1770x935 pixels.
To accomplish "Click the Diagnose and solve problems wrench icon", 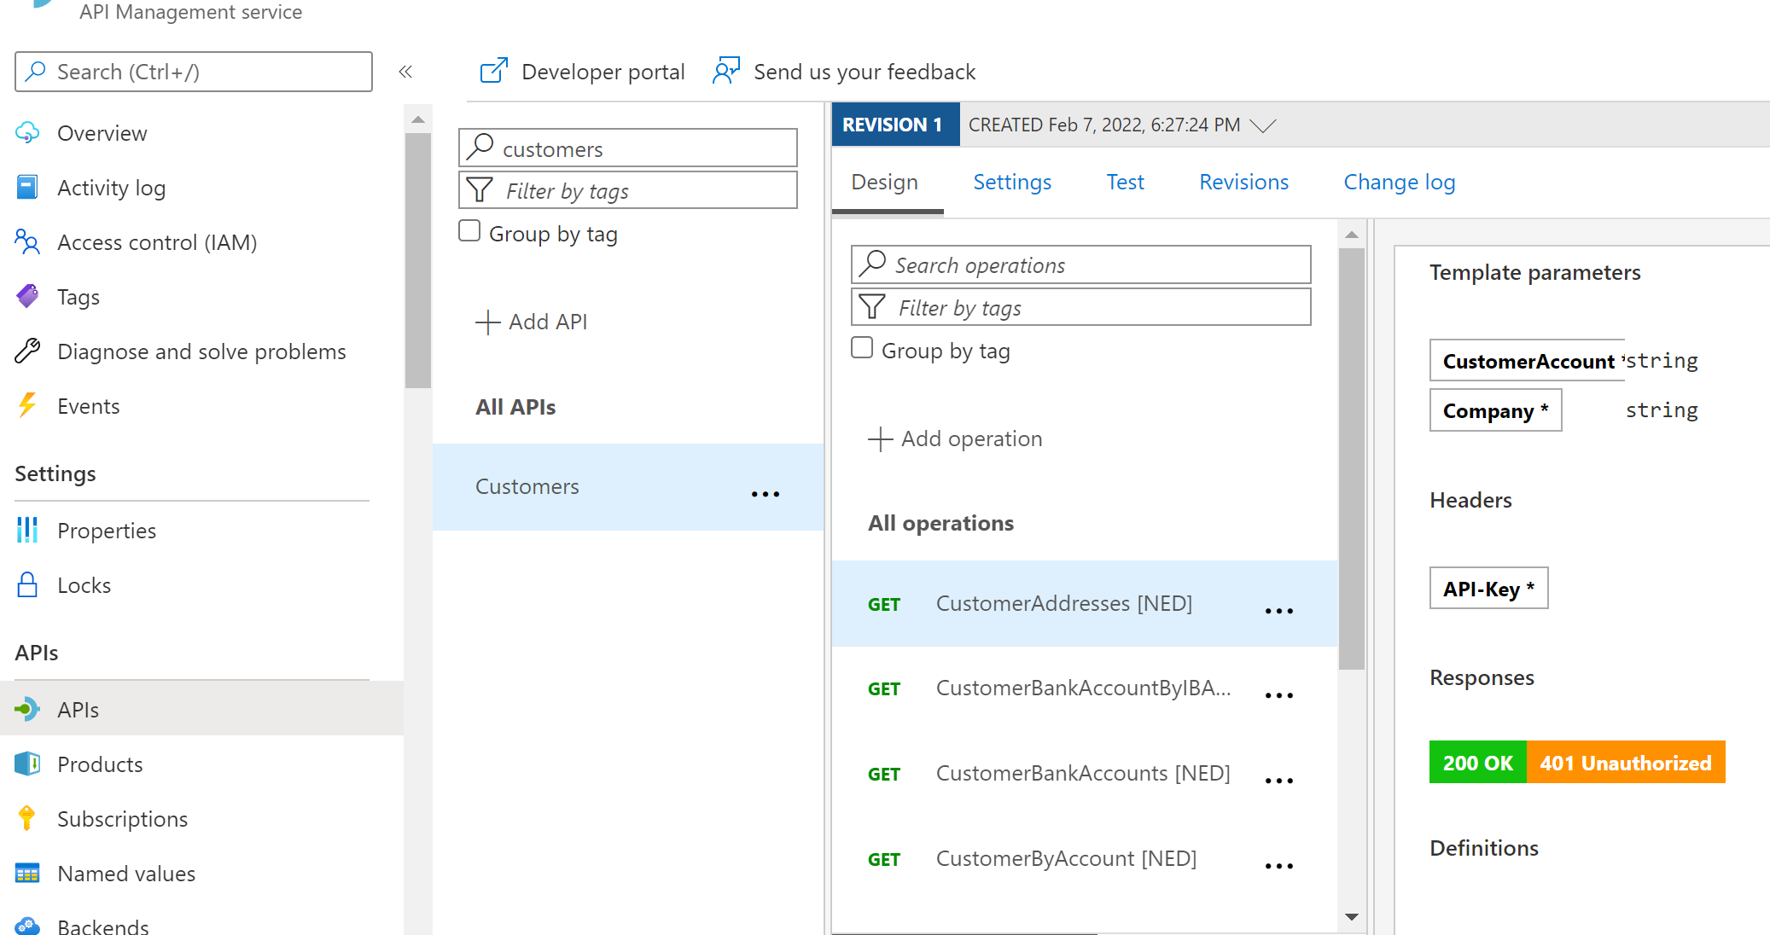I will point(27,351).
